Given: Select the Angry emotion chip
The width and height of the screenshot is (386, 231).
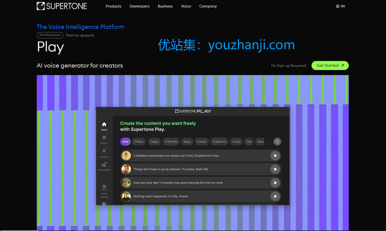Looking at the screenshot, I should click(x=187, y=142).
